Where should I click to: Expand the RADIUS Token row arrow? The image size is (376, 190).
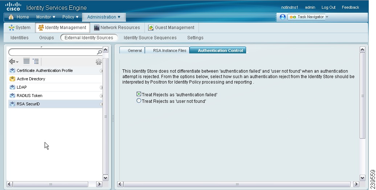pos(101,96)
